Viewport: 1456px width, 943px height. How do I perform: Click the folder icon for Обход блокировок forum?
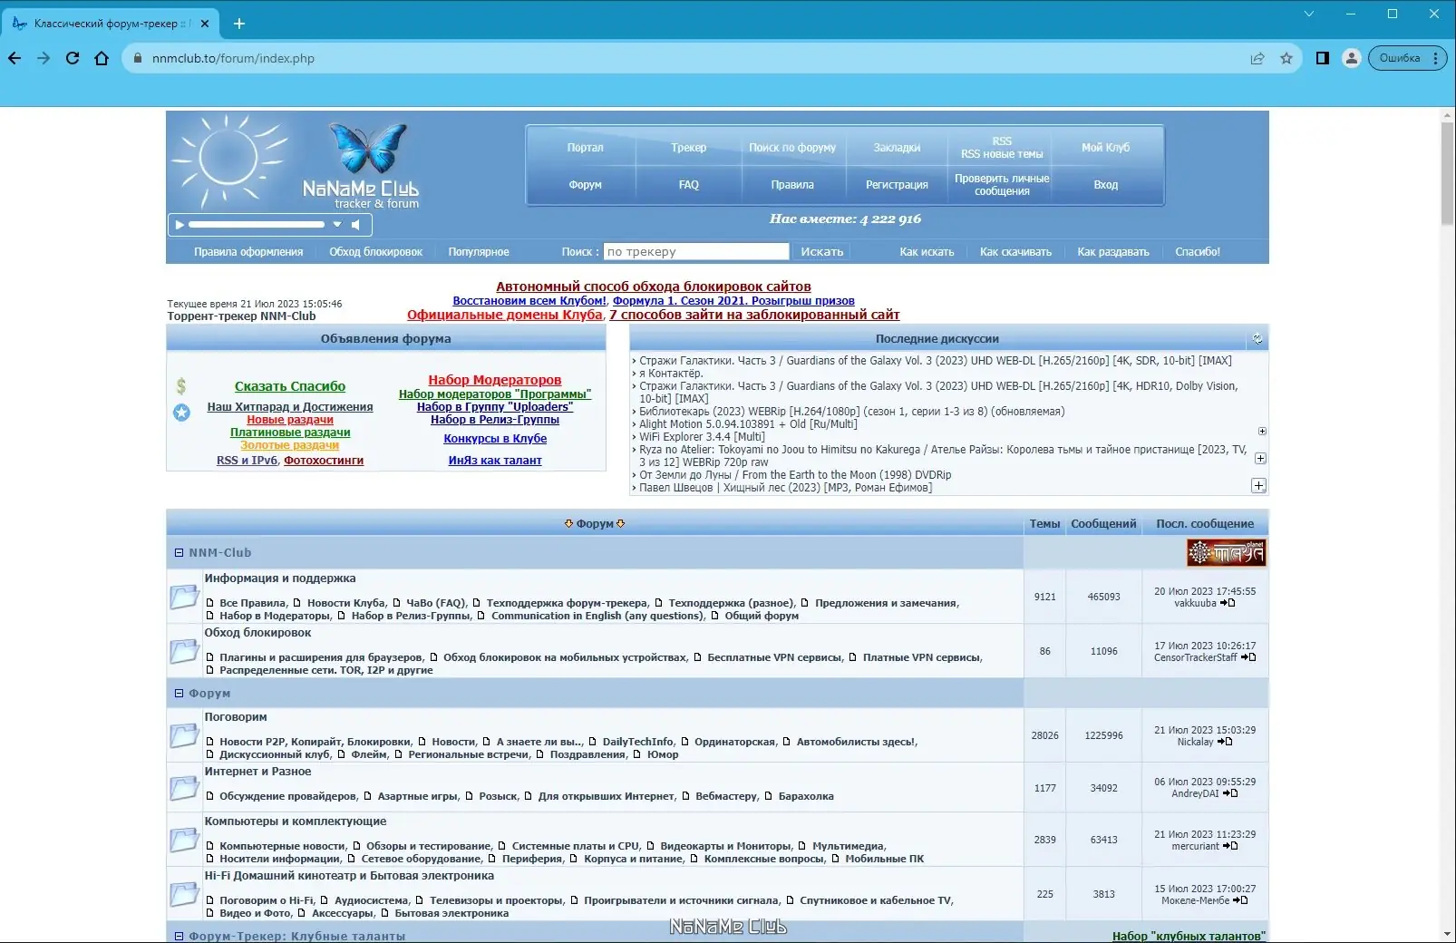pyautogui.click(x=184, y=651)
